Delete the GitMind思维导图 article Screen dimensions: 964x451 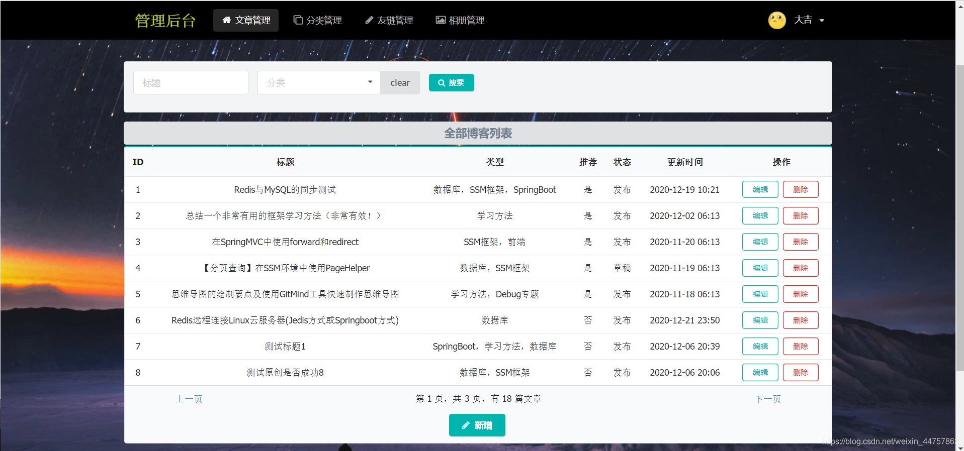point(800,294)
